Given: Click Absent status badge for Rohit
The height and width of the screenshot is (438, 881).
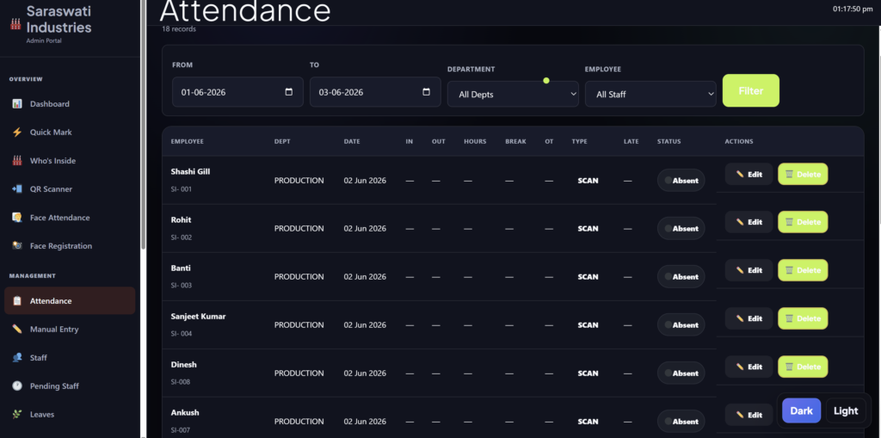Looking at the screenshot, I should pyautogui.click(x=681, y=228).
